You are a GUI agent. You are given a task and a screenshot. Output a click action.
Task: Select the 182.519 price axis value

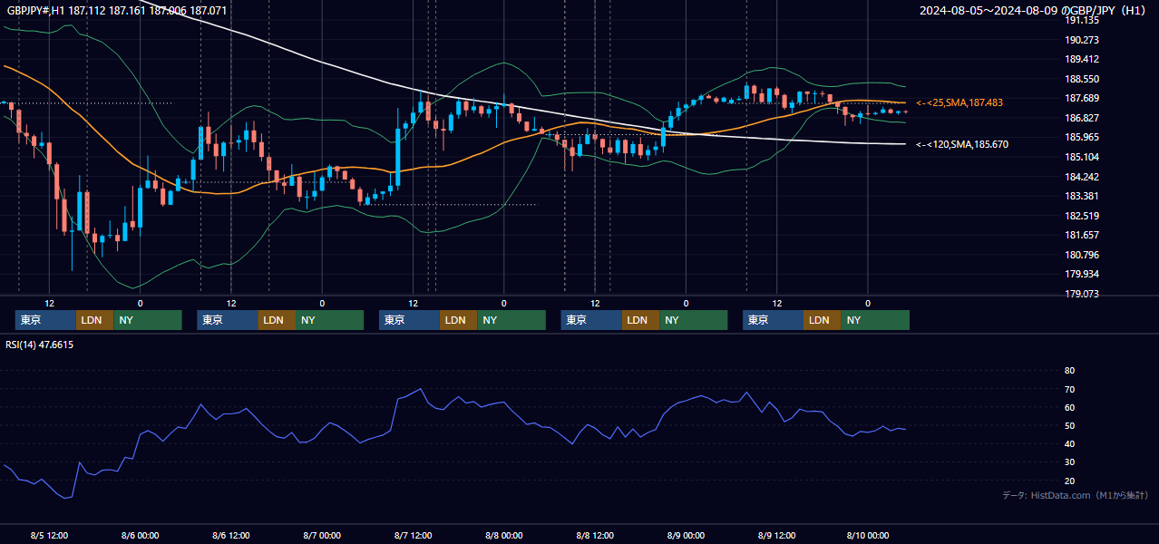(1081, 216)
